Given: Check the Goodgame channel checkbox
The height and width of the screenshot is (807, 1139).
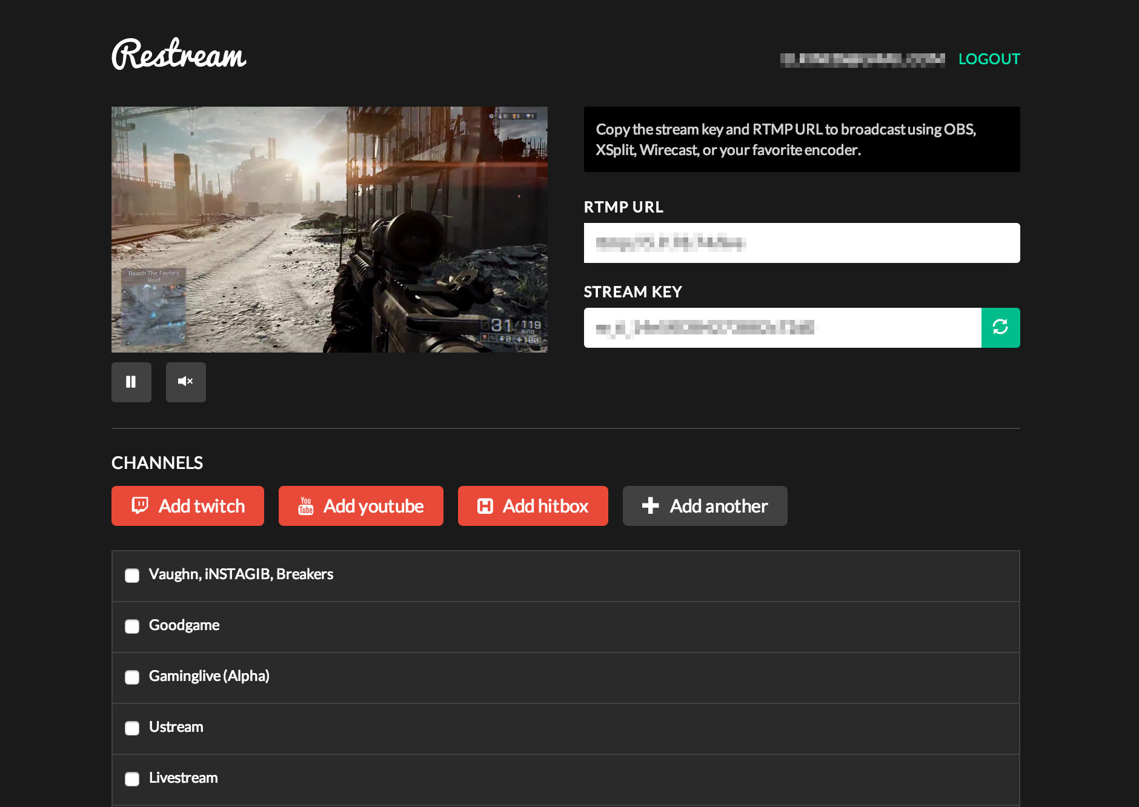Looking at the screenshot, I should point(132,626).
